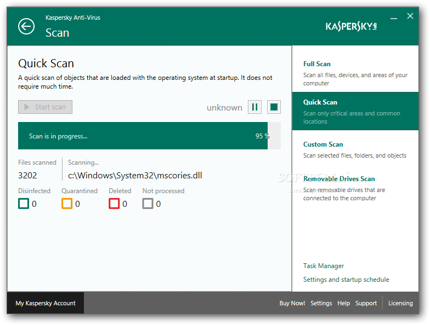
Task: Open My Kaspersky Account
Action: (x=46, y=303)
